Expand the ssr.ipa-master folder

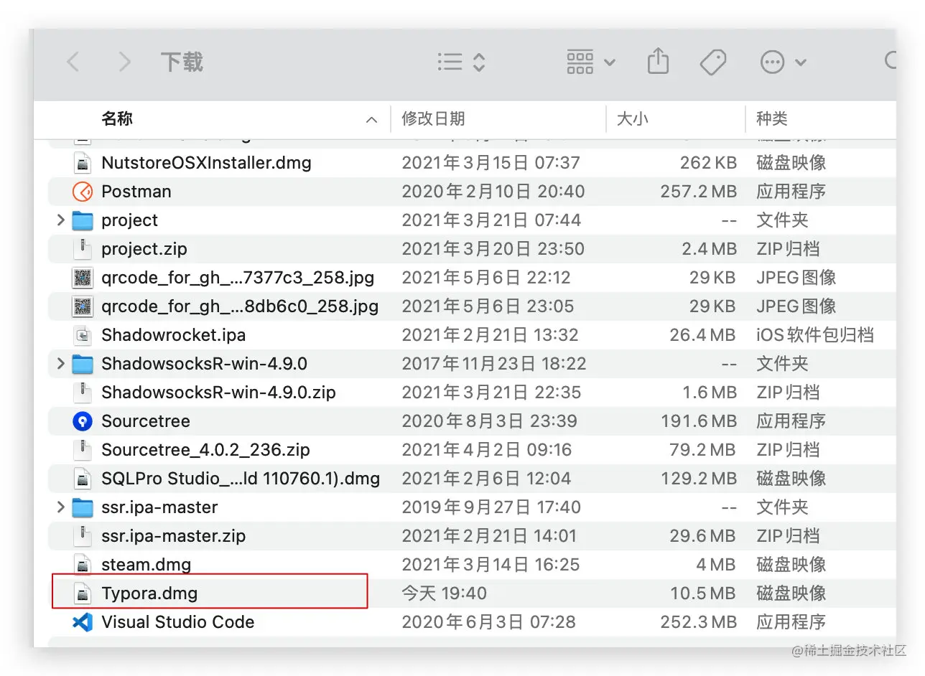[60, 507]
